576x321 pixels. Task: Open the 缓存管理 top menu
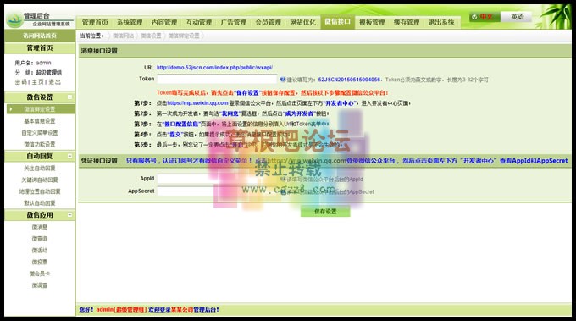click(407, 22)
